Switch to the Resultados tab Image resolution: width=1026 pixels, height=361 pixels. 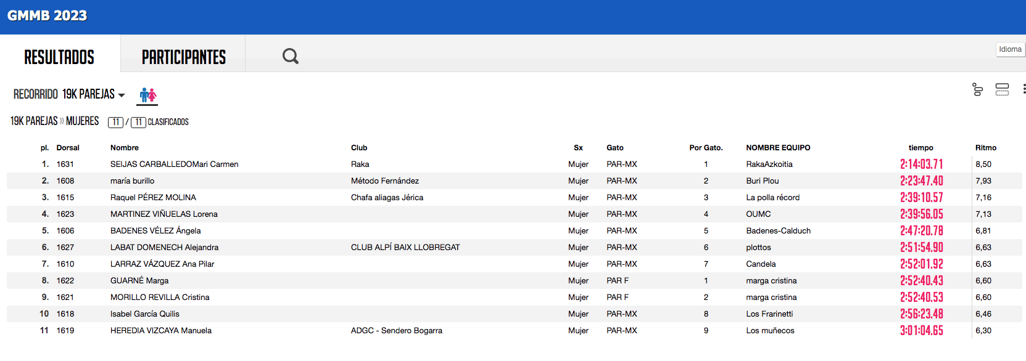59,57
